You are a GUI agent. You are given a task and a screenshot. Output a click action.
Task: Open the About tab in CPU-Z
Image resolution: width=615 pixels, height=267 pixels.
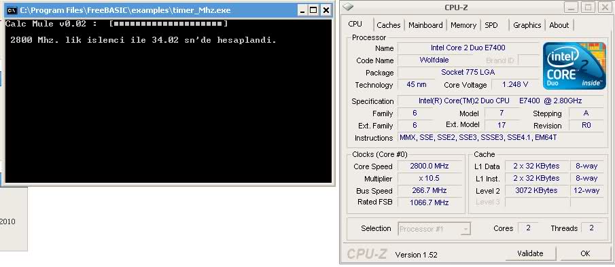point(559,25)
